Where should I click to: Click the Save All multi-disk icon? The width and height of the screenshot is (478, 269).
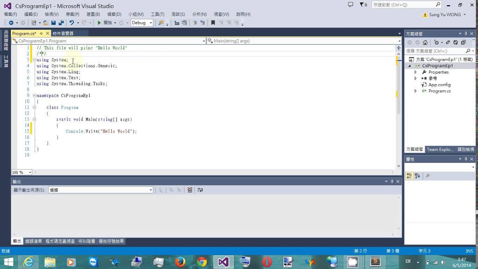60,23
